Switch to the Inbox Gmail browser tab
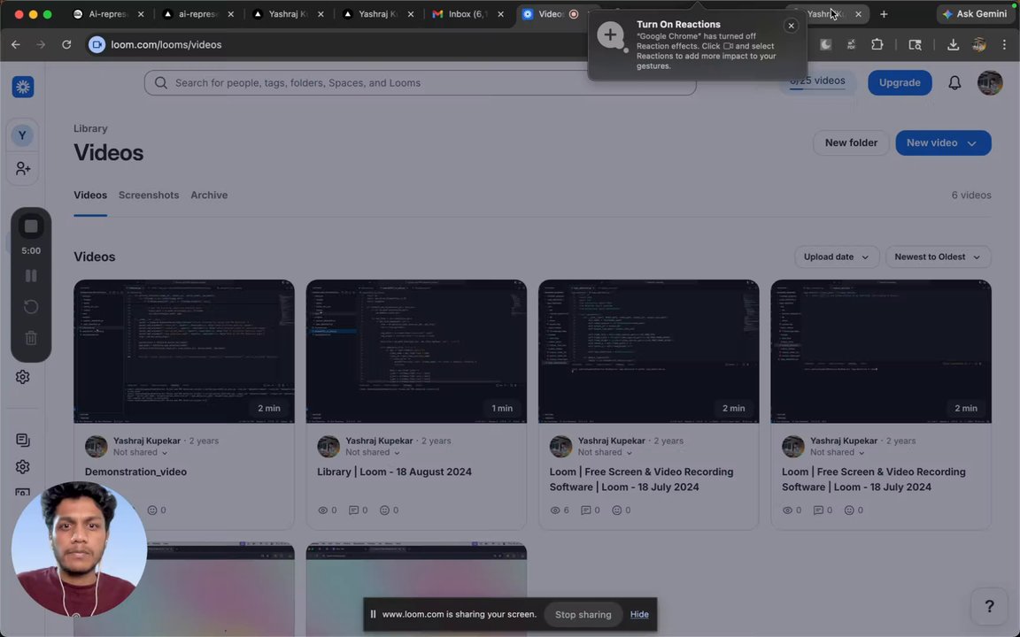The height and width of the screenshot is (637, 1020). click(x=468, y=13)
